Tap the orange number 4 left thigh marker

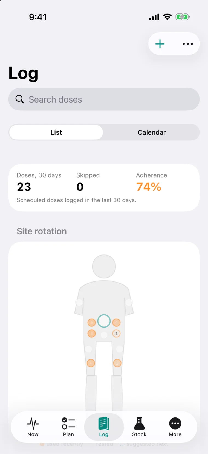click(91, 363)
